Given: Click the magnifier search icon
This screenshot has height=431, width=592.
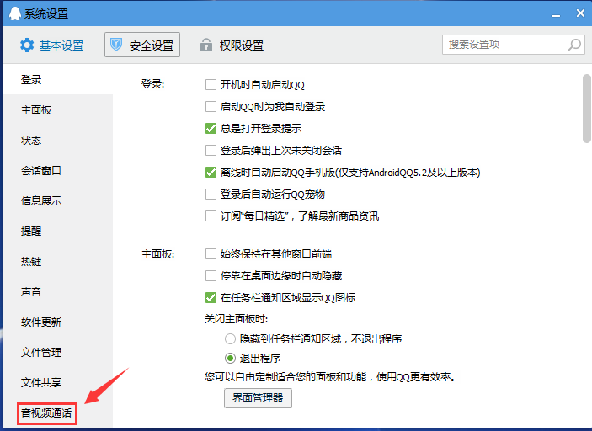Looking at the screenshot, I should [x=574, y=45].
